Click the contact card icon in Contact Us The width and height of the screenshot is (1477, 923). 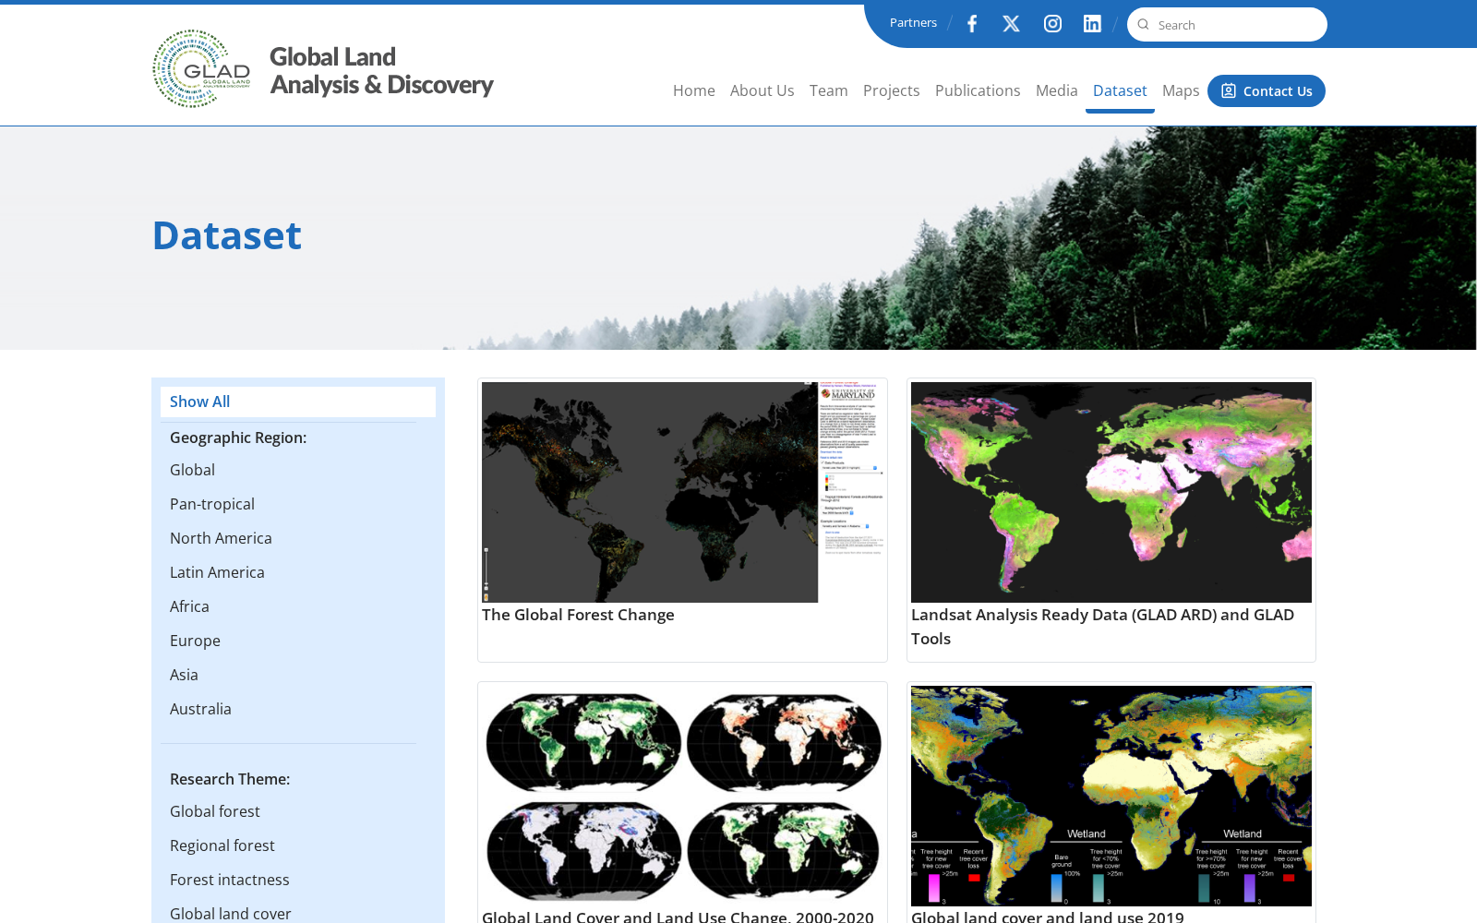click(x=1229, y=90)
